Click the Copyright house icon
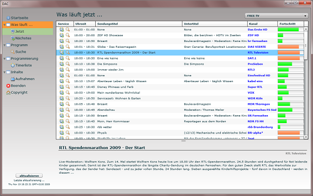This screenshot has height=196, width=313. (x=8, y=92)
